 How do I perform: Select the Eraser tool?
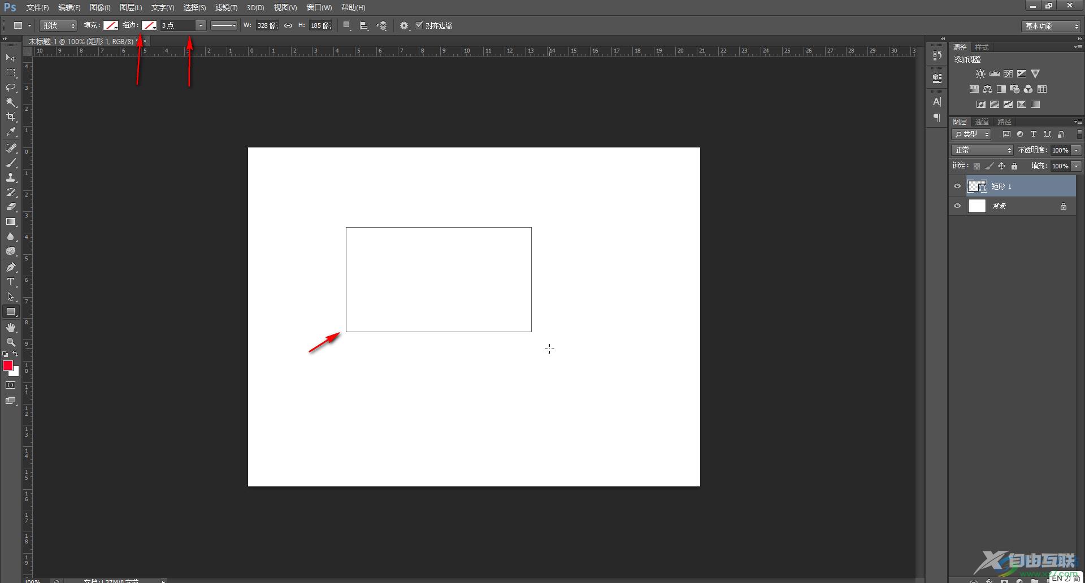pos(11,207)
